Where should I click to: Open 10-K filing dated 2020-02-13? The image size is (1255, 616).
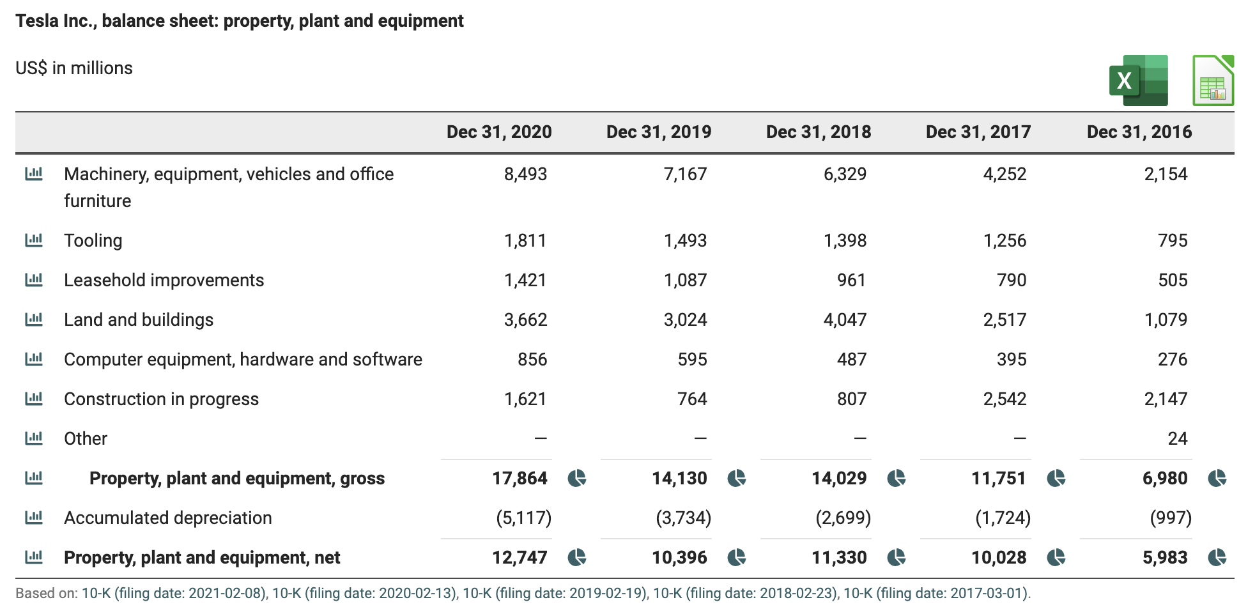(364, 593)
